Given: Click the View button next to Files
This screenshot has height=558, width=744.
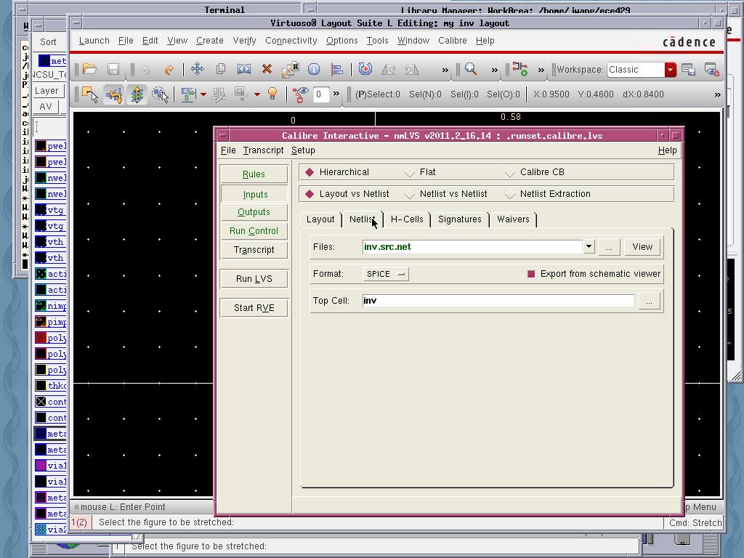Looking at the screenshot, I should (x=642, y=247).
